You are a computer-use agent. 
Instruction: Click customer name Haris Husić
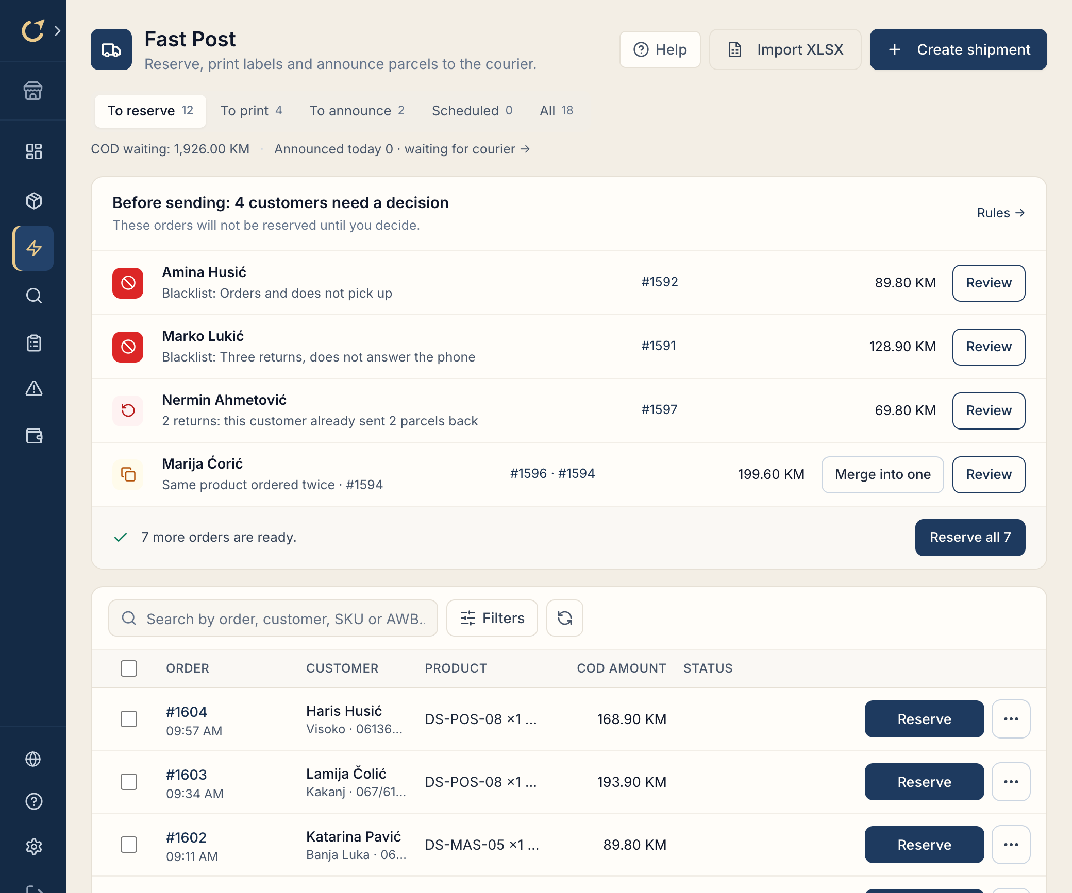click(344, 711)
